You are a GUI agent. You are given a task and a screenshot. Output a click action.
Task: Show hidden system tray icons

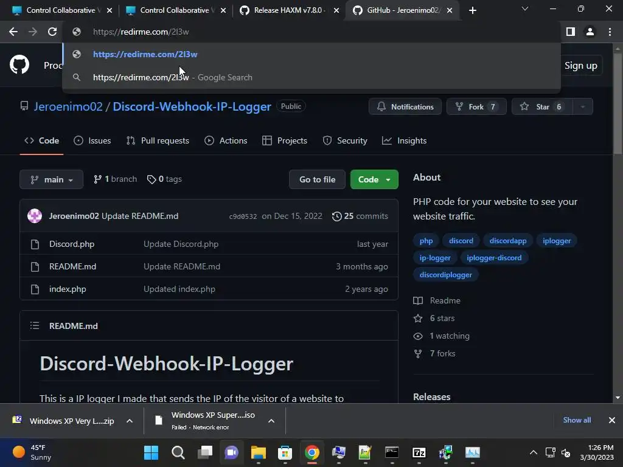(x=534, y=452)
